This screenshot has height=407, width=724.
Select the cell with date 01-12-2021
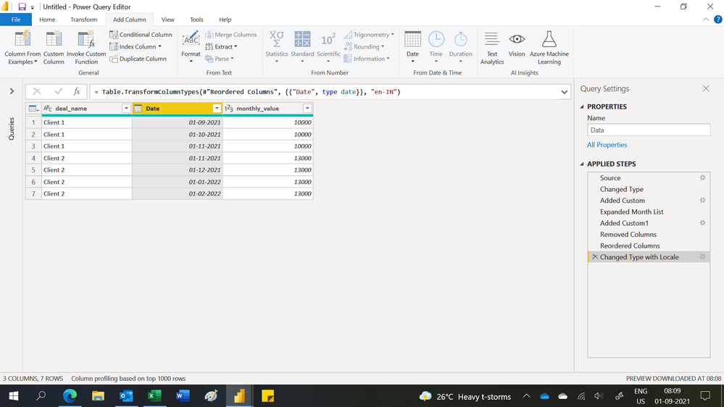178,169
